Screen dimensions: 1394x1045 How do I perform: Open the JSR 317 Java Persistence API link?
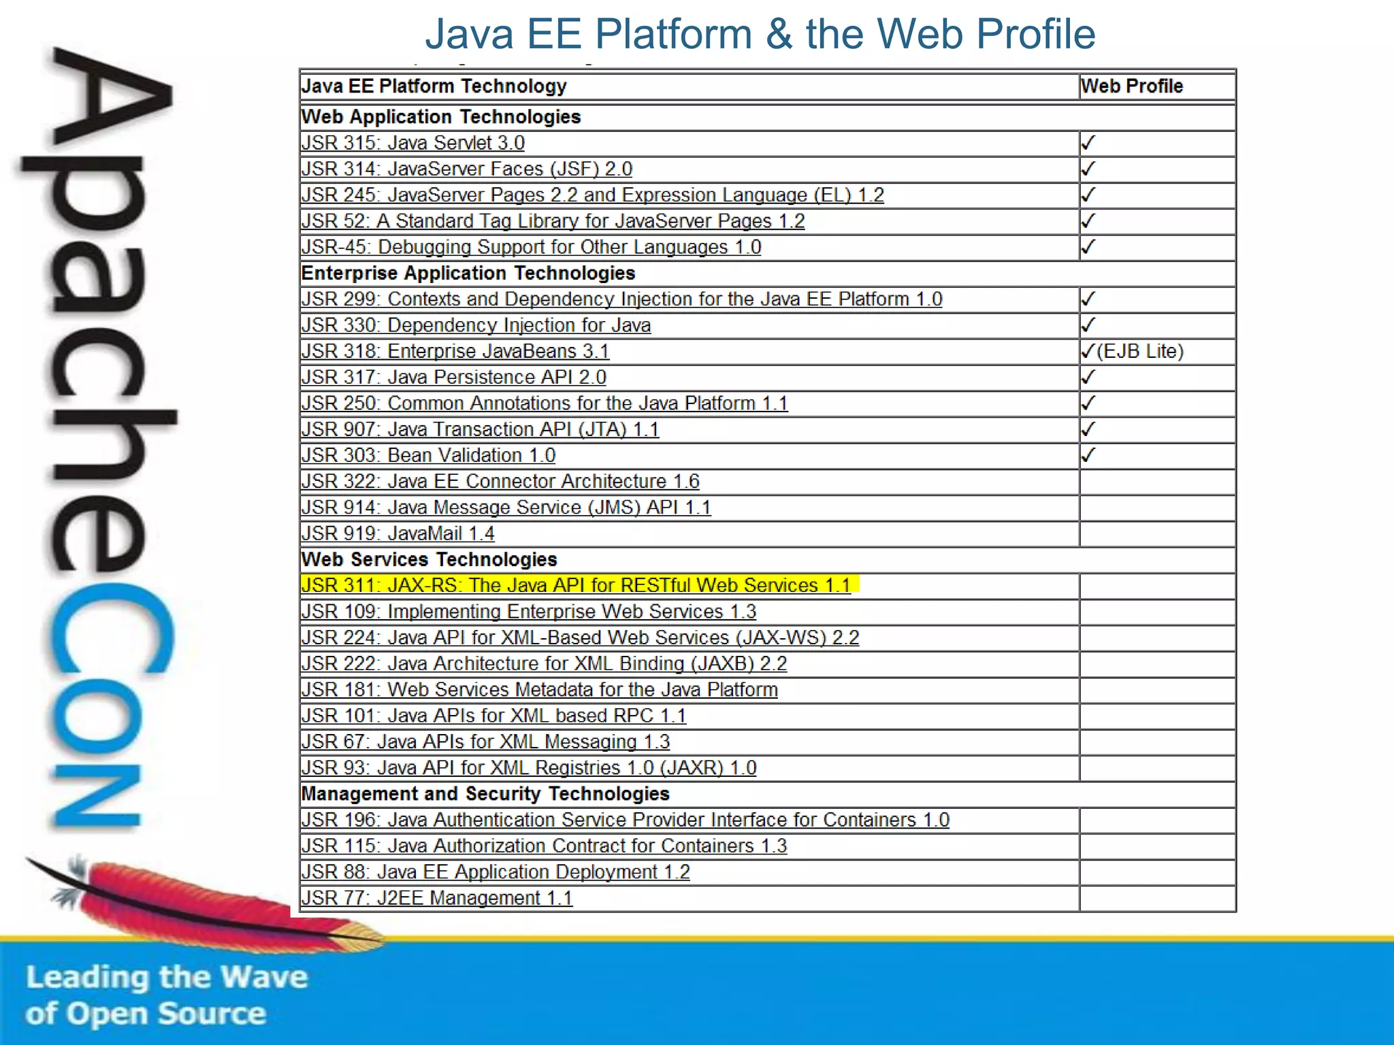[x=453, y=378]
